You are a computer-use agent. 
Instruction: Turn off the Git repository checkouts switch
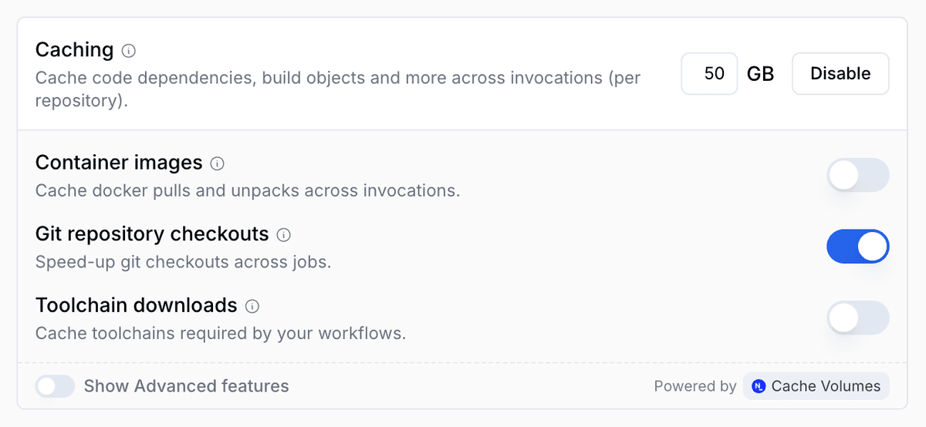click(x=857, y=247)
